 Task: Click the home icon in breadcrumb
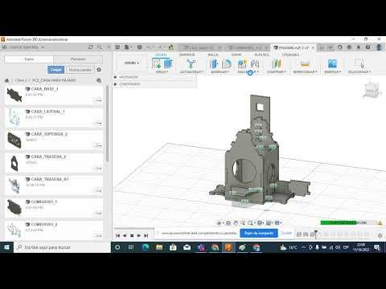tap(7, 80)
